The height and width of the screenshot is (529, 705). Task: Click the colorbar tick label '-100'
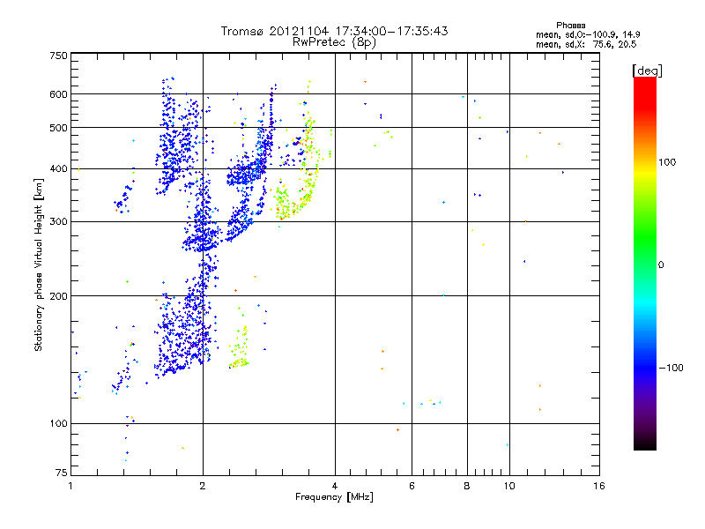point(671,368)
